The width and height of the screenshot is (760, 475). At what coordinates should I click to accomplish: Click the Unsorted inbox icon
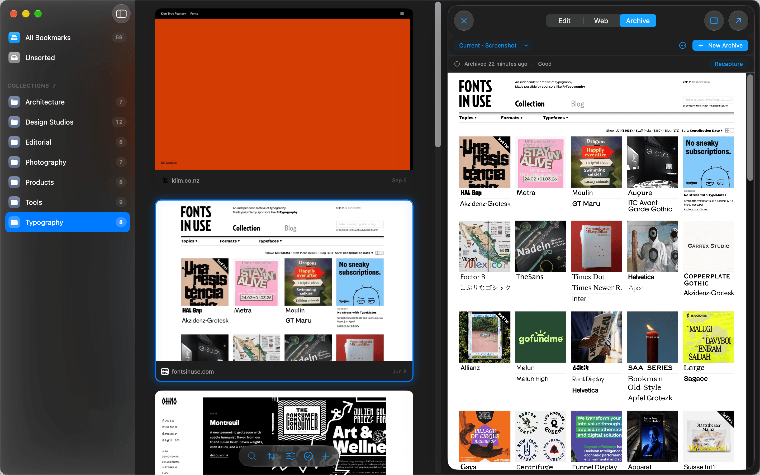14,58
